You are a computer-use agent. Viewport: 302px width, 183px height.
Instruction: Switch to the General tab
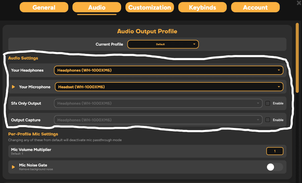point(44,7)
